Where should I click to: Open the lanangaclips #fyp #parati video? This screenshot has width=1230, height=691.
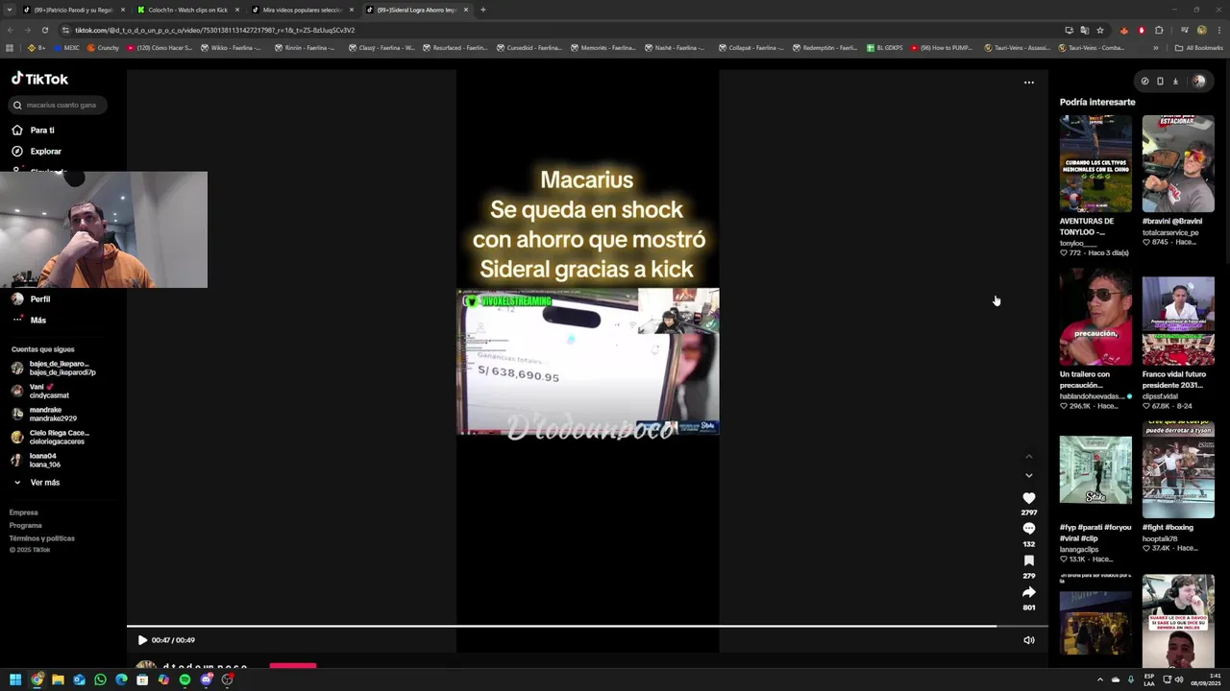pyautogui.click(x=1095, y=470)
